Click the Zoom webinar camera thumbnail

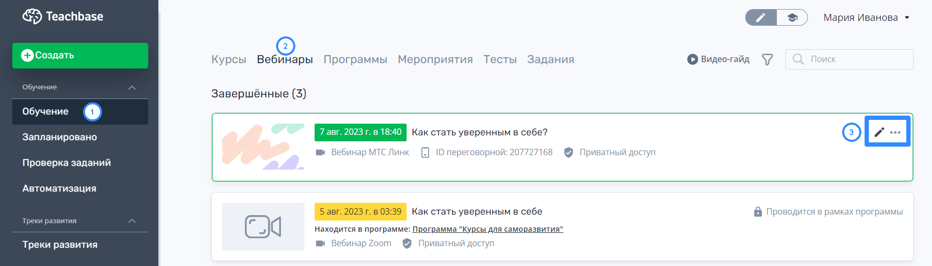[263, 226]
